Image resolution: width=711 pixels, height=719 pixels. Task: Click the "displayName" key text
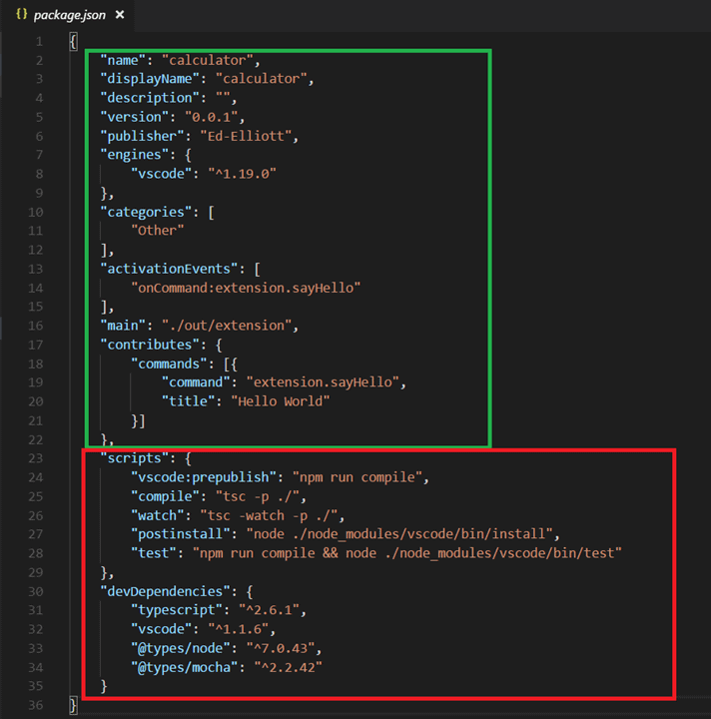[x=150, y=79]
